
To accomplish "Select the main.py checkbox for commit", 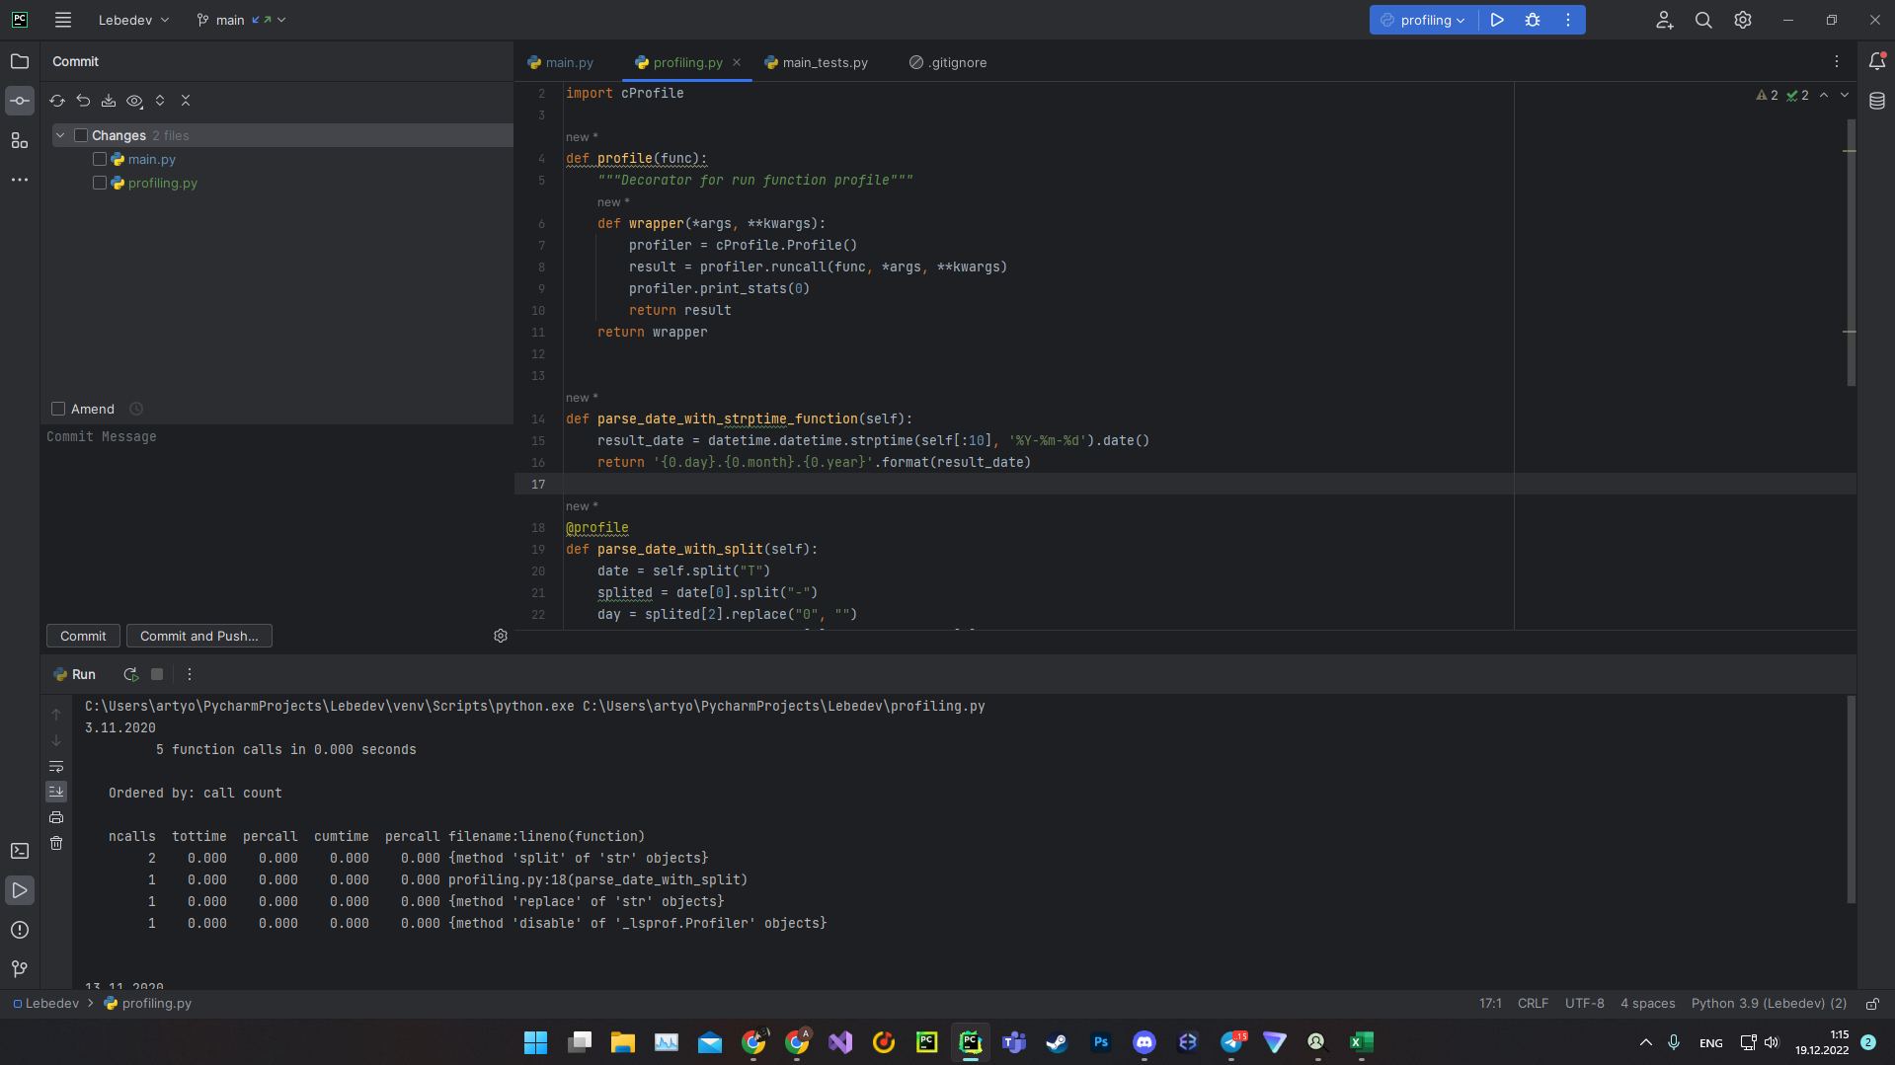I will tap(99, 158).
